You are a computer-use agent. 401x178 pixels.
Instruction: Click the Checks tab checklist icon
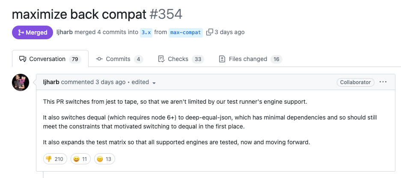coord(161,59)
